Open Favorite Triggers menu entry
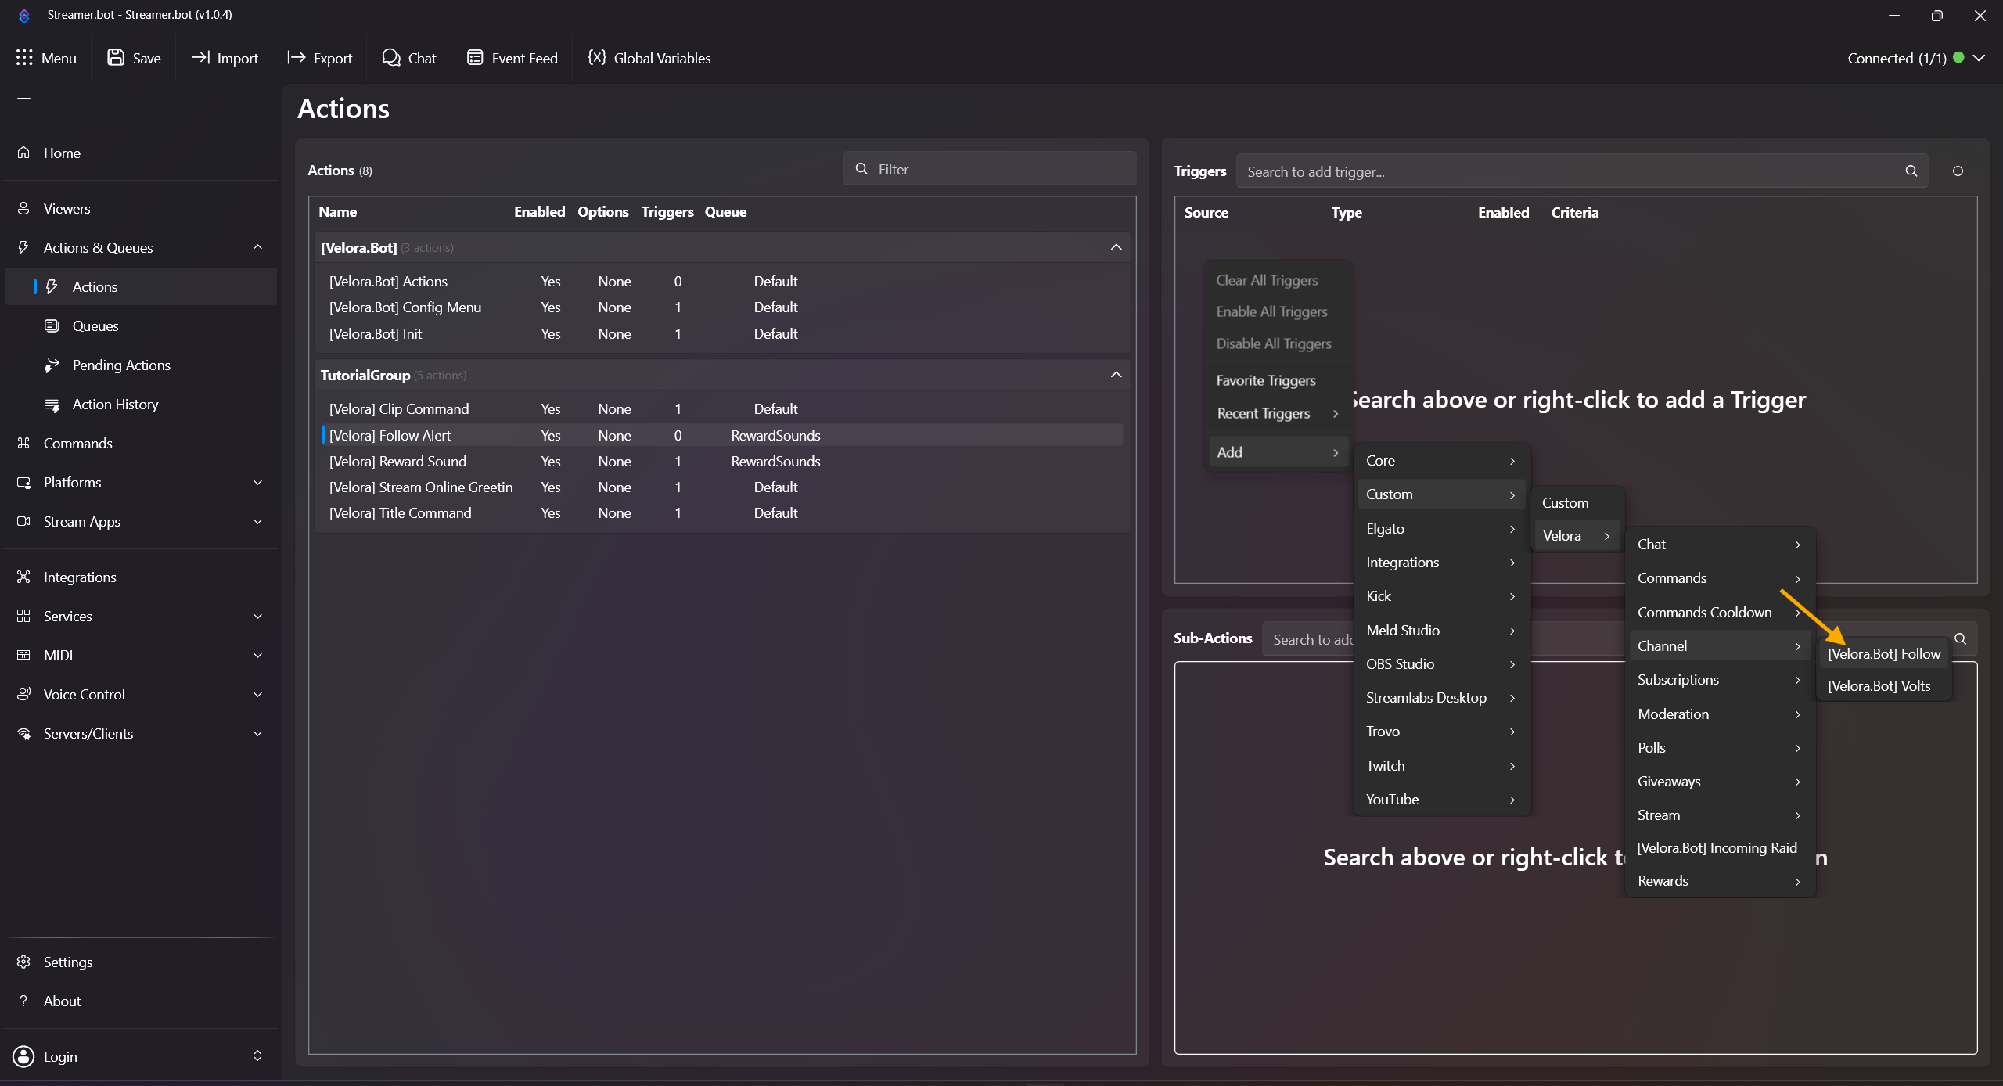This screenshot has height=1086, width=2003. (x=1265, y=380)
